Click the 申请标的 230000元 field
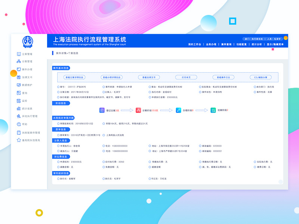The width and height of the screenshot is (299, 224). (70, 162)
